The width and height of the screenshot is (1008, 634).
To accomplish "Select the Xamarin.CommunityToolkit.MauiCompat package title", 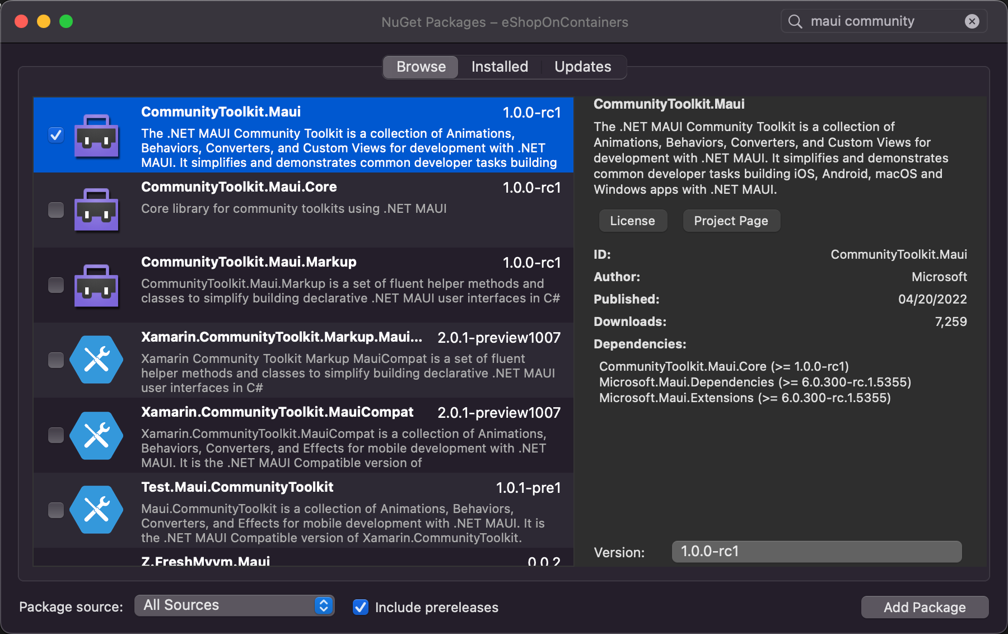I will pos(277,412).
